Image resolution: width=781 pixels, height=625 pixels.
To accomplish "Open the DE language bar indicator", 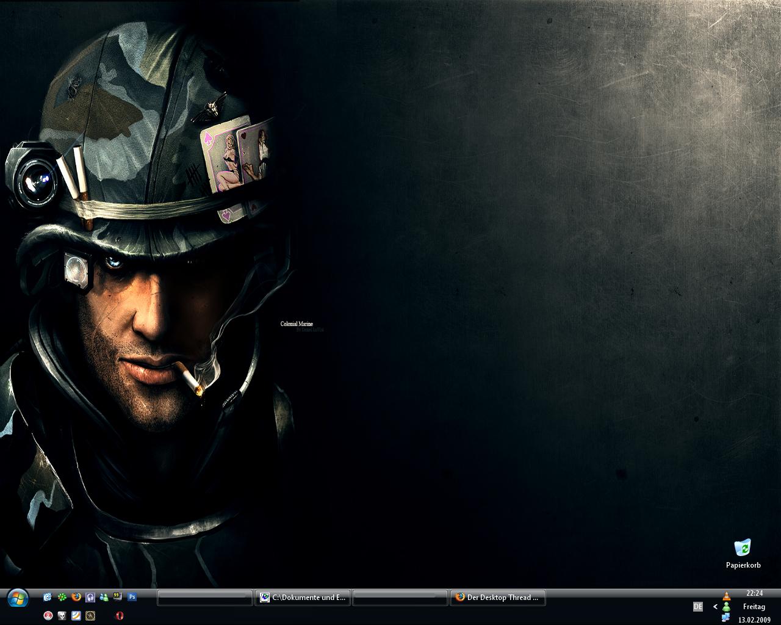I will pos(698,607).
